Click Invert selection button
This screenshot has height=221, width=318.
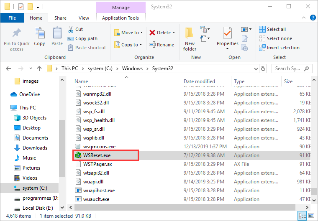(279, 48)
